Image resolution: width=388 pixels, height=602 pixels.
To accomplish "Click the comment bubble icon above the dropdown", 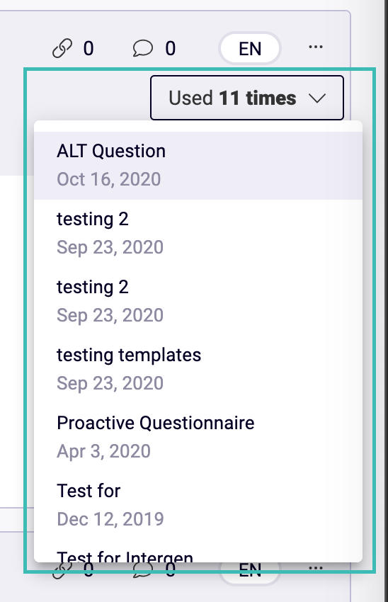I will 143,49.
